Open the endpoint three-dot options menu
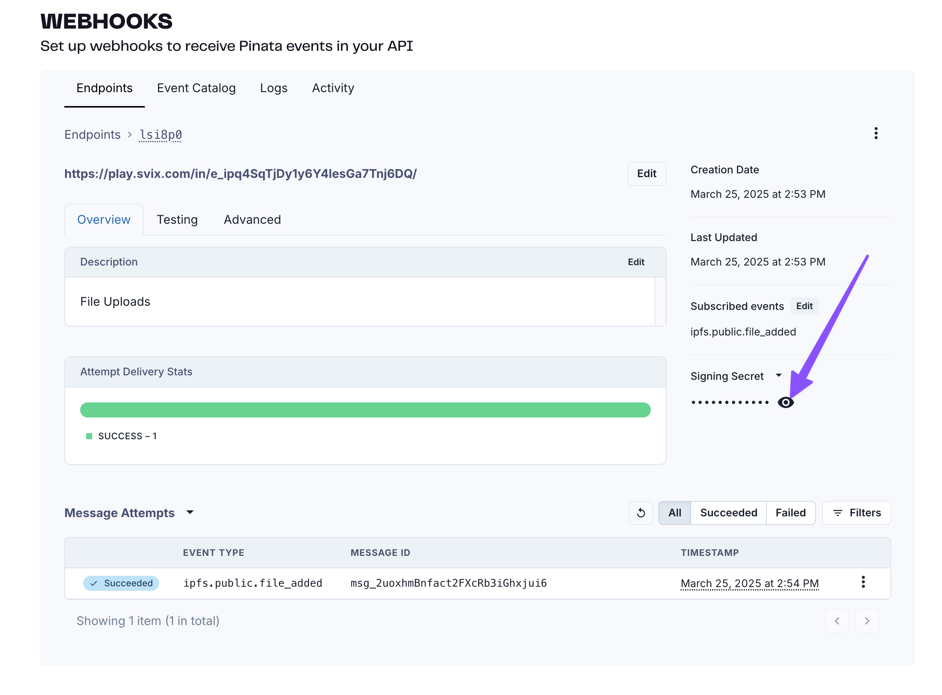The height and width of the screenshot is (695, 942). pyautogui.click(x=875, y=134)
